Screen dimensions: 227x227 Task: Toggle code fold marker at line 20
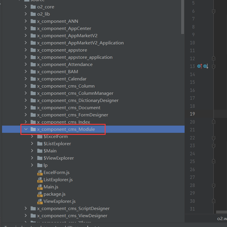point(213,122)
